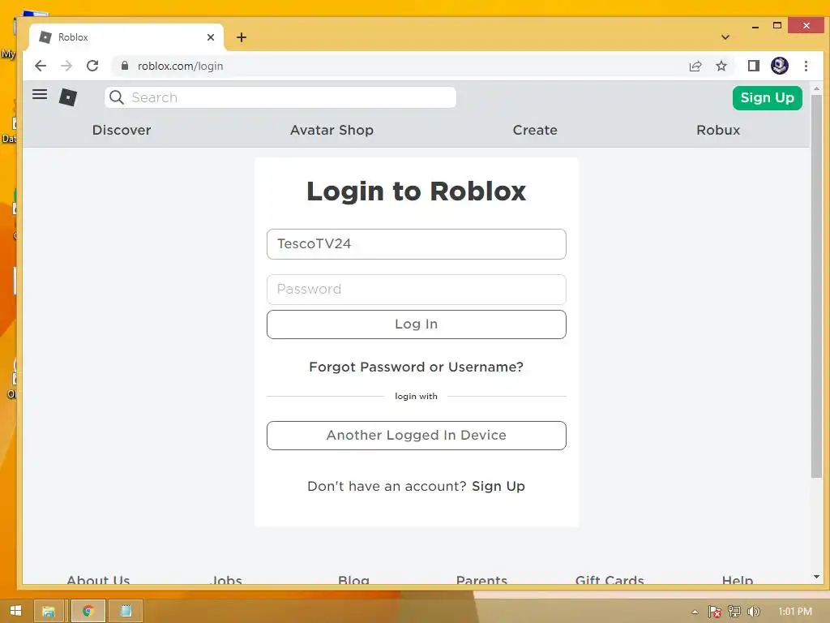Maximize the Chrome window
This screenshot has height=623, width=830.
pos(777,25)
